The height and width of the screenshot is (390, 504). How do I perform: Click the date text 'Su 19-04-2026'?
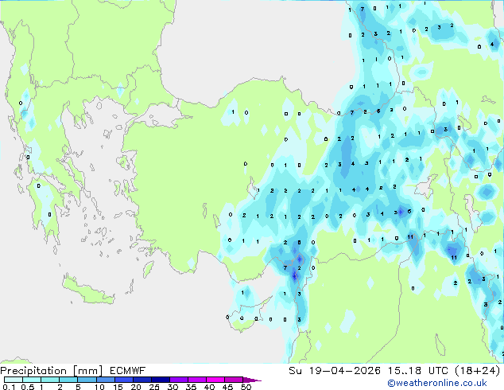tap(335, 371)
